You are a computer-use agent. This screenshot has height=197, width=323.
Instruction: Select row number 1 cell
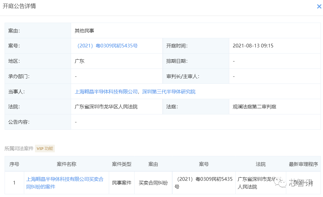pyautogui.click(x=14, y=183)
